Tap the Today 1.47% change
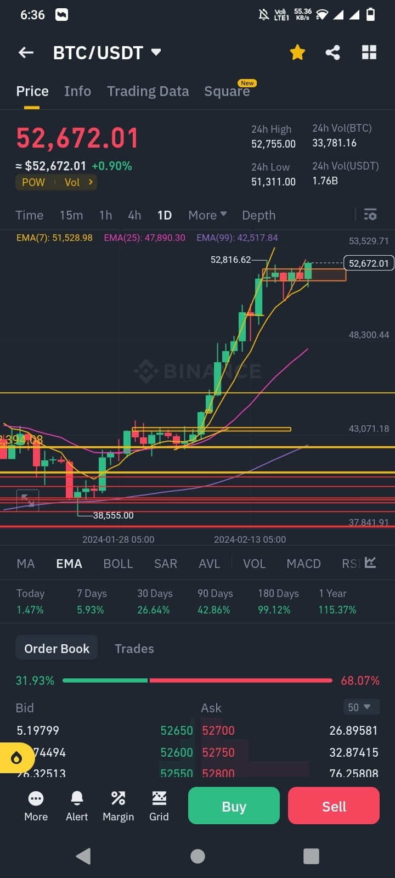Screen dimensions: 395x878 (30, 601)
